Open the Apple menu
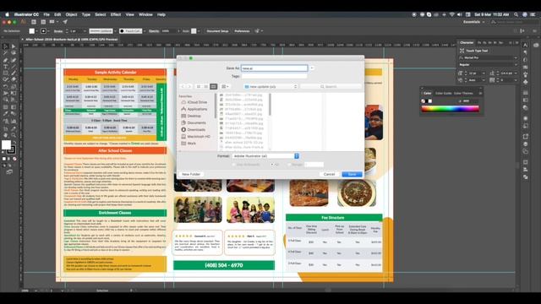 tap(7, 14)
